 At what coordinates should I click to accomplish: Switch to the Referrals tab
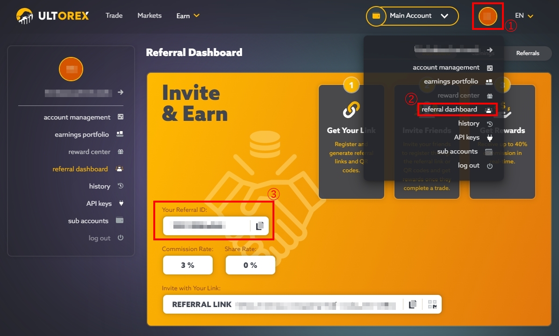(528, 53)
